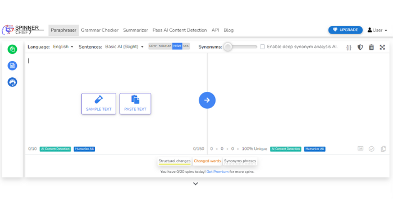Viewport: 393px width, 224px height.
Task: Open the Sentences Basic AI (Slight) dropdown
Action: (x=124, y=46)
